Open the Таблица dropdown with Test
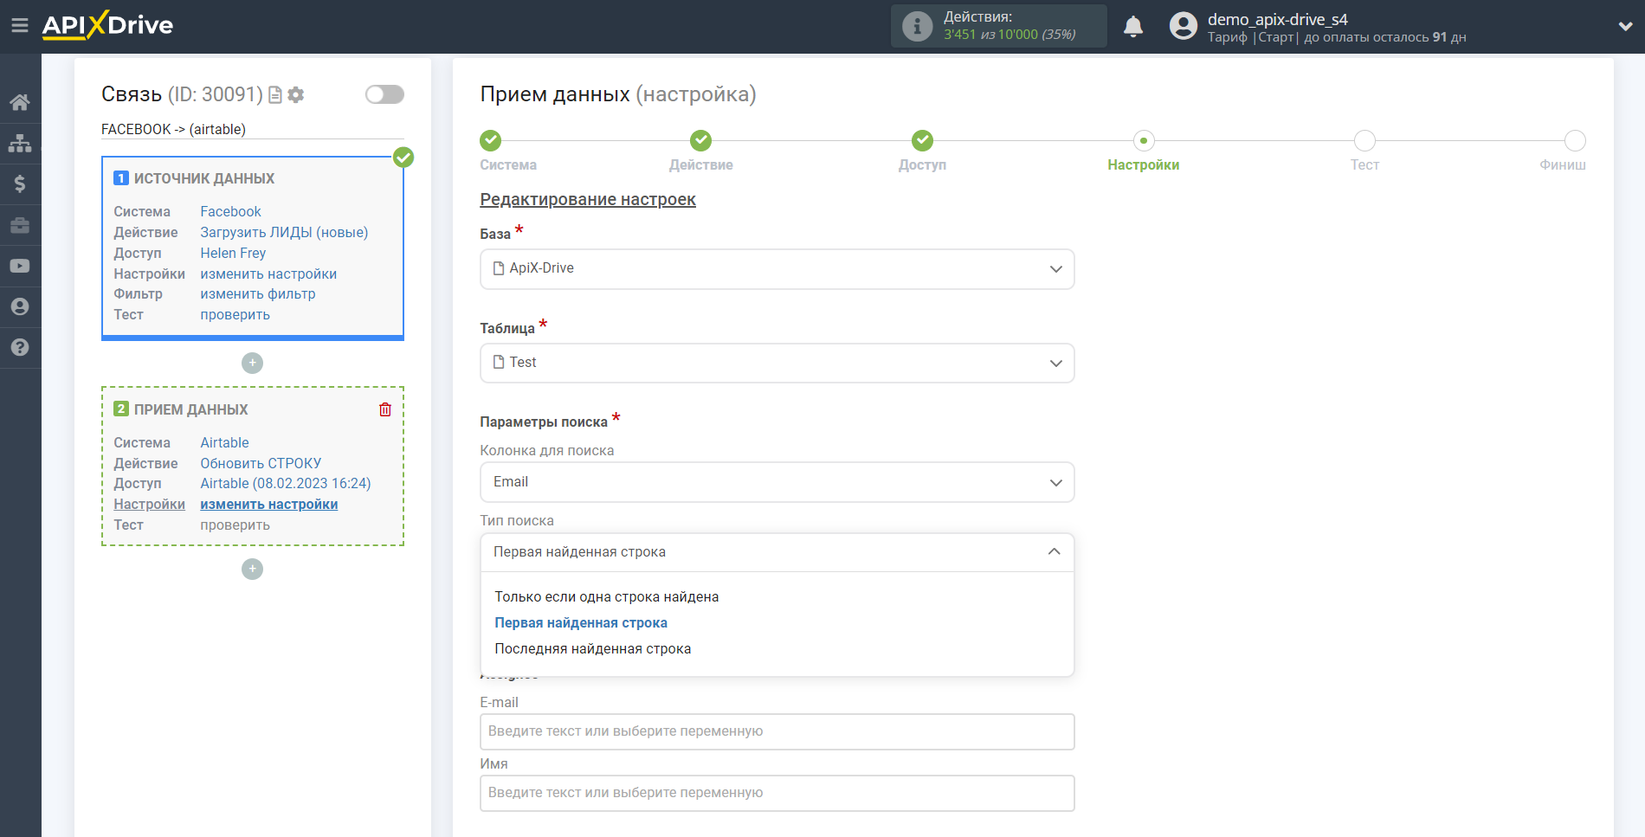Viewport: 1645px width, 837px height. coord(777,363)
